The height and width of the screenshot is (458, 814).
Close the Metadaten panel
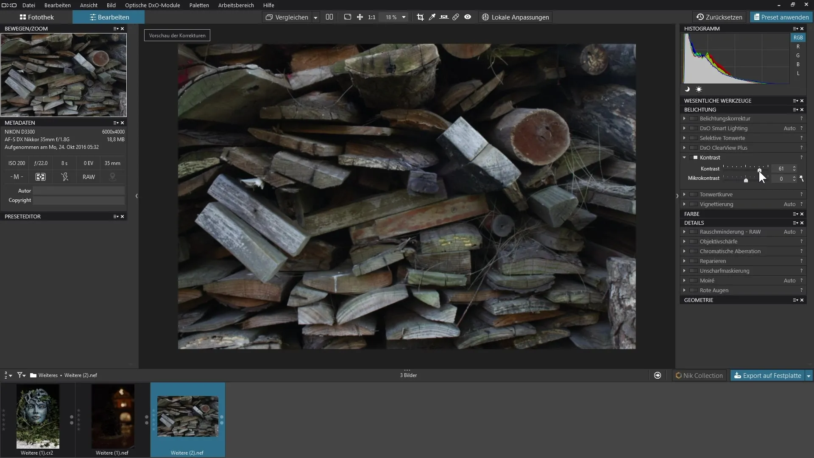click(x=123, y=123)
